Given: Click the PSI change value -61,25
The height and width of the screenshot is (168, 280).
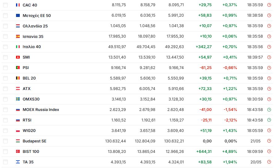Looking at the screenshot, I should tap(205, 68).
